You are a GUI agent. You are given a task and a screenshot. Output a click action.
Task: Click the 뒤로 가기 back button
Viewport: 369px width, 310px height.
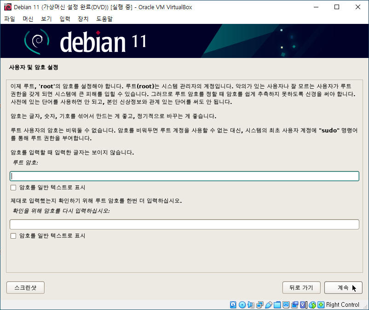[301, 287]
